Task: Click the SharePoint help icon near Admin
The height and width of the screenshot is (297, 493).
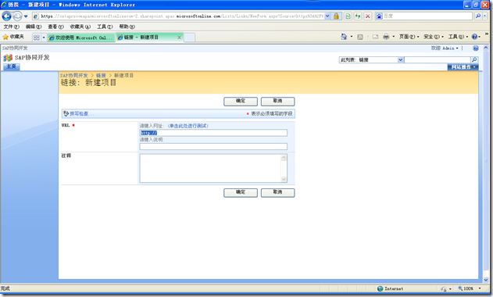Action: coord(475,48)
